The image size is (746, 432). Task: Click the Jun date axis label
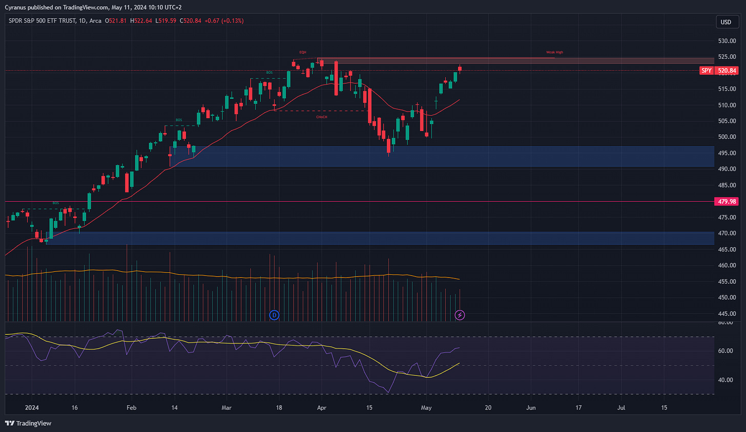531,408
